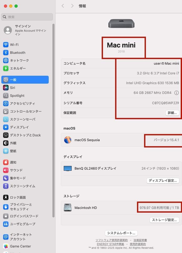The width and height of the screenshot is (182, 253).
Task: Open the ロック画面 lock icon
Action: coord(6,197)
